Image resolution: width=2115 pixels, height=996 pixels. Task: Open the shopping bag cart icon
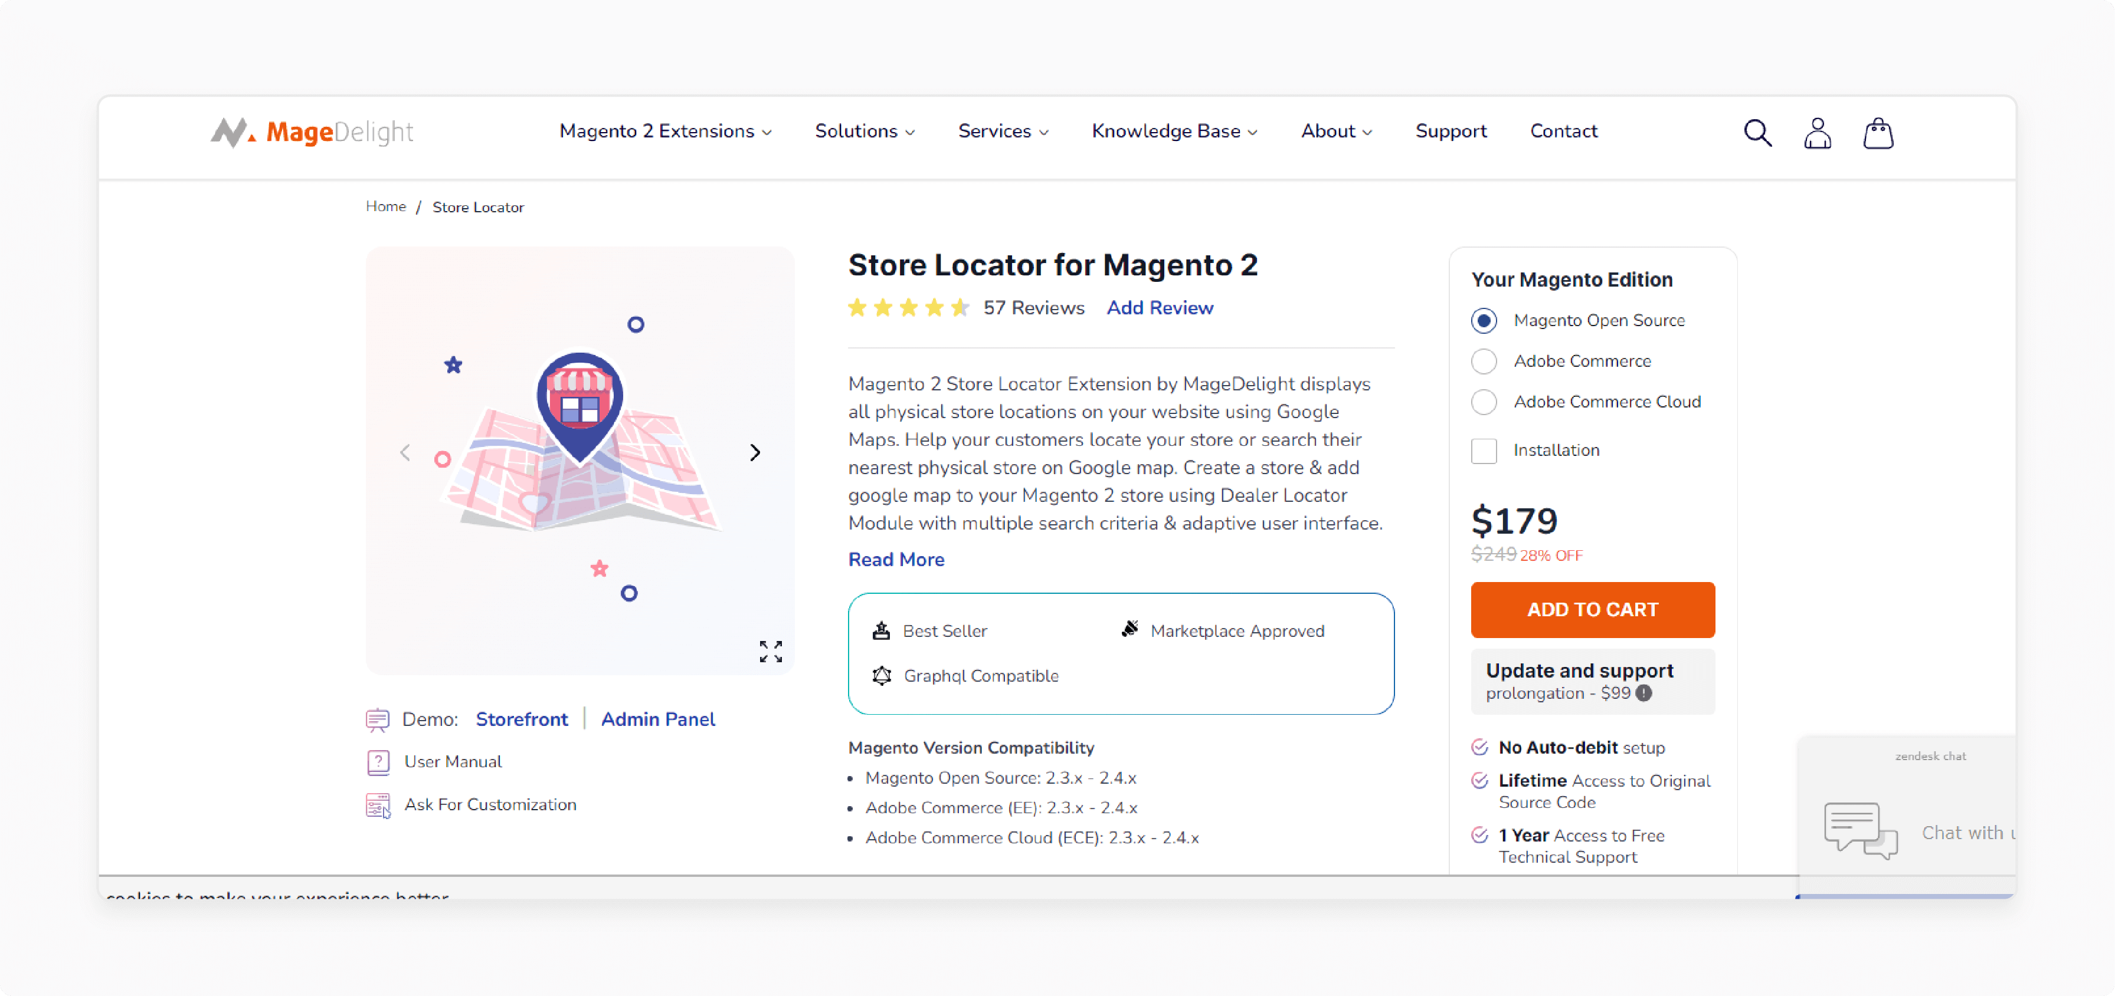coord(1878,132)
